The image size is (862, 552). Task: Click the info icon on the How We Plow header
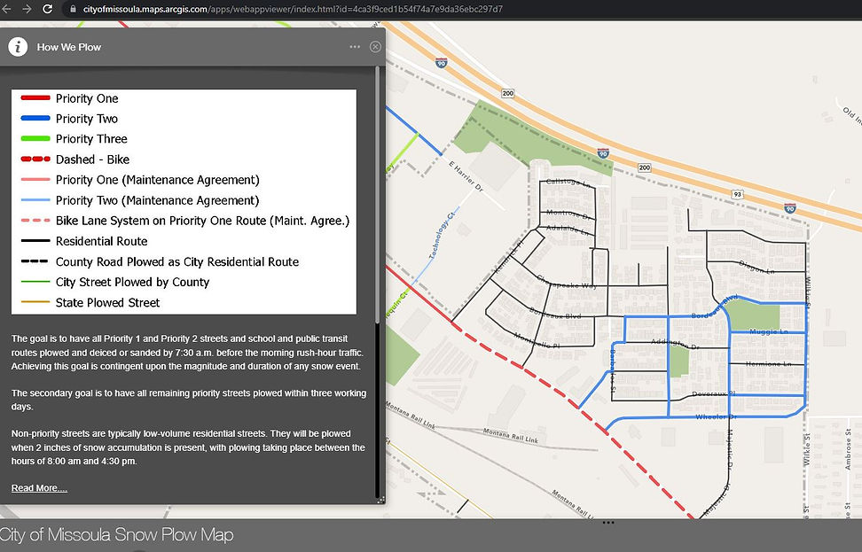pyautogui.click(x=18, y=47)
